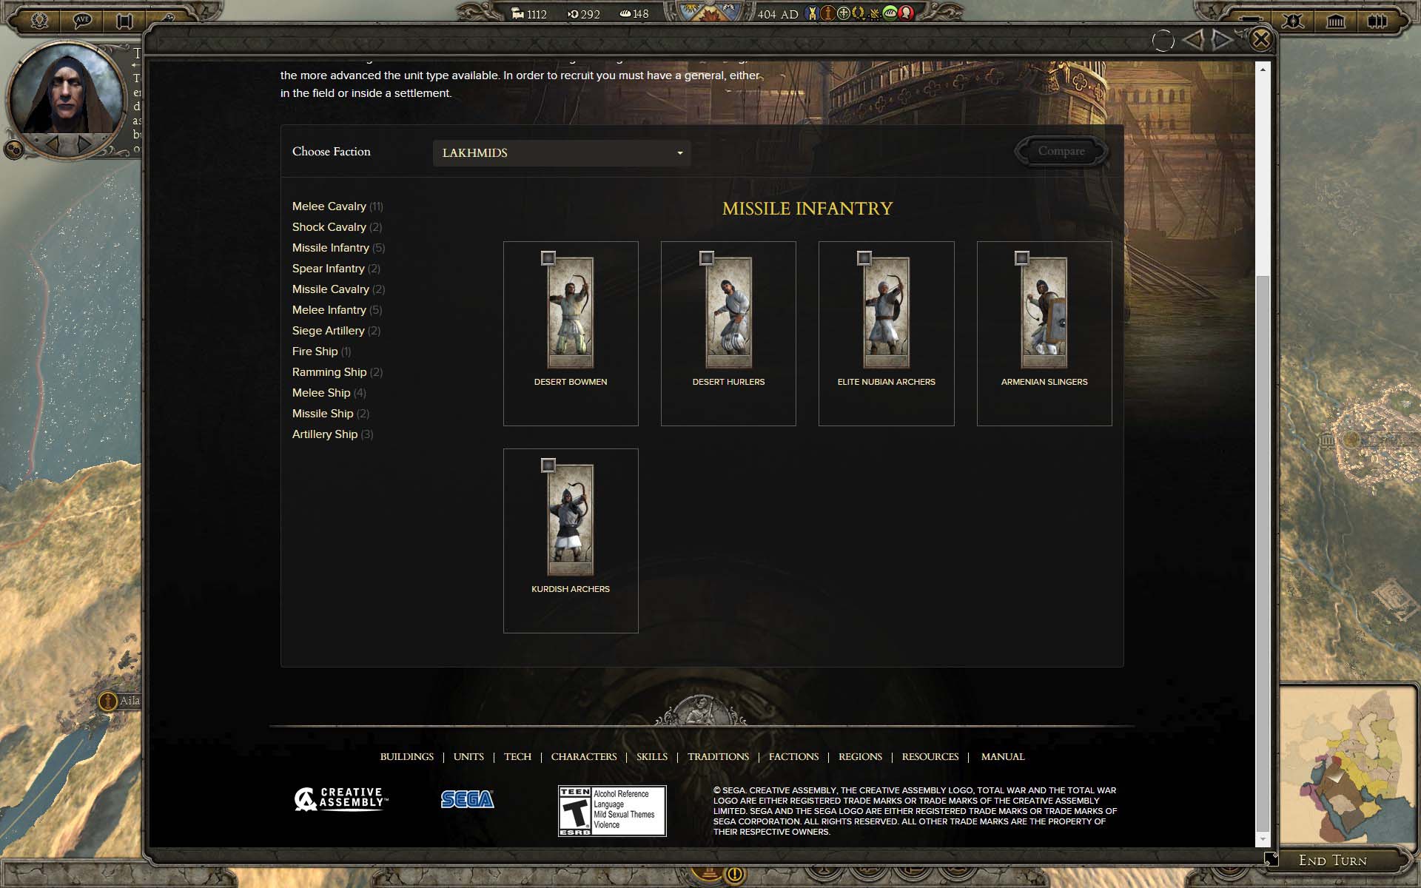The width and height of the screenshot is (1421, 888).
Task: Go back in encyclopedia with left arrow
Action: (1193, 39)
